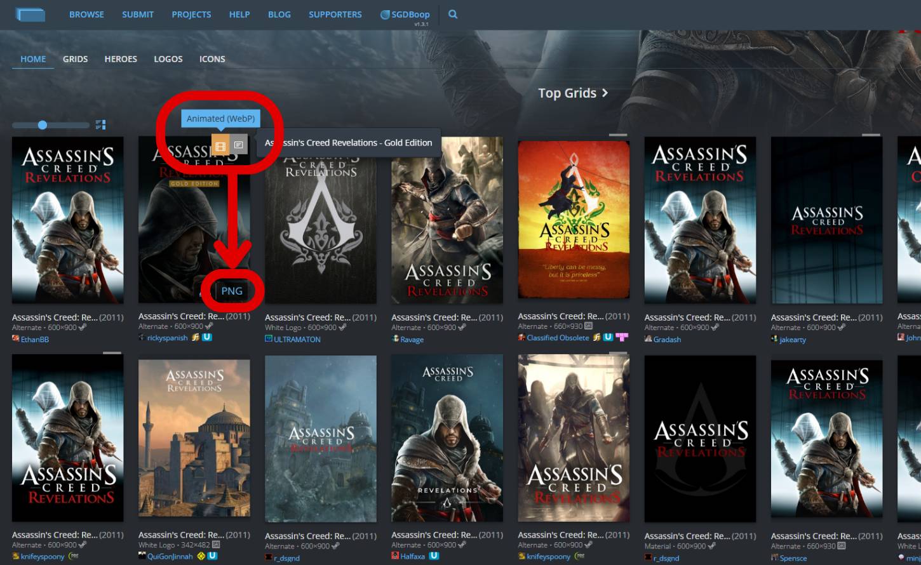Image resolution: width=921 pixels, height=565 pixels.
Task: Switch to the HEROES tab
Action: coord(121,59)
